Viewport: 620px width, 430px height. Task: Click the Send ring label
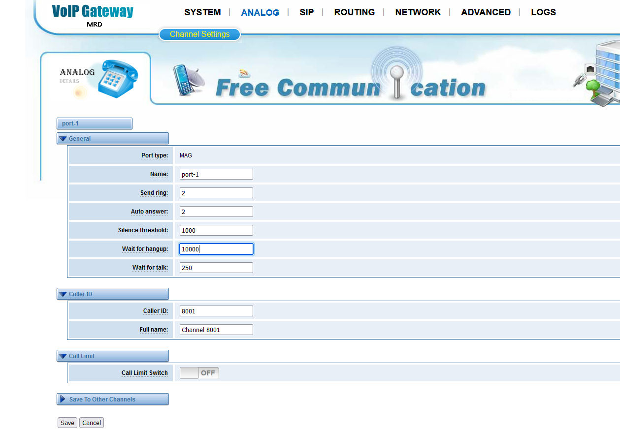(154, 193)
